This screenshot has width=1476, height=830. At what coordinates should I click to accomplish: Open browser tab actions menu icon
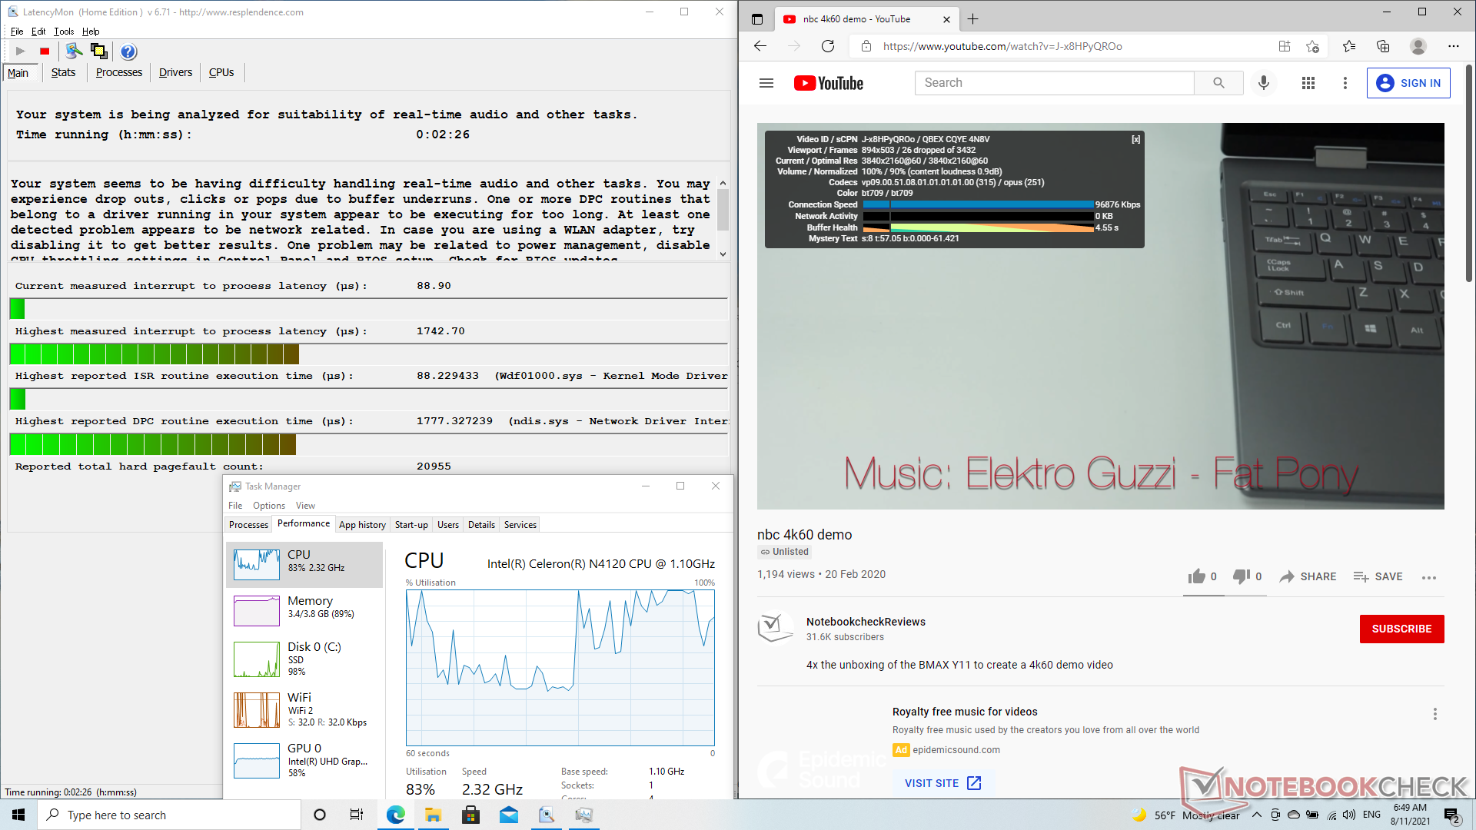pyautogui.click(x=757, y=19)
